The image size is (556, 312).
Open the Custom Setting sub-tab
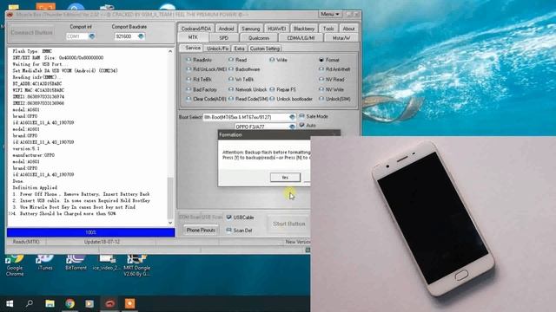click(264, 49)
